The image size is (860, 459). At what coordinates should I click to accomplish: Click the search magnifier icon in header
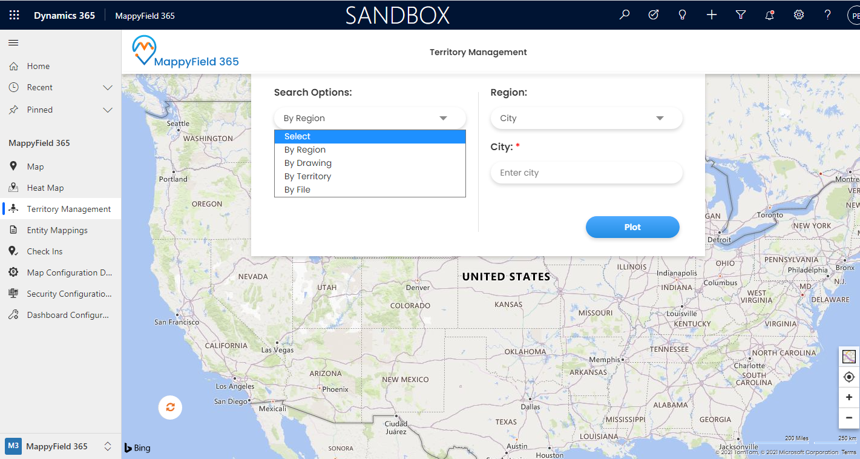click(625, 15)
